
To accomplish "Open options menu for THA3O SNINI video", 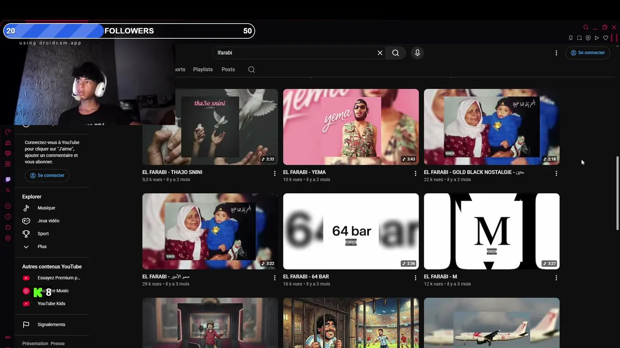I will point(275,173).
